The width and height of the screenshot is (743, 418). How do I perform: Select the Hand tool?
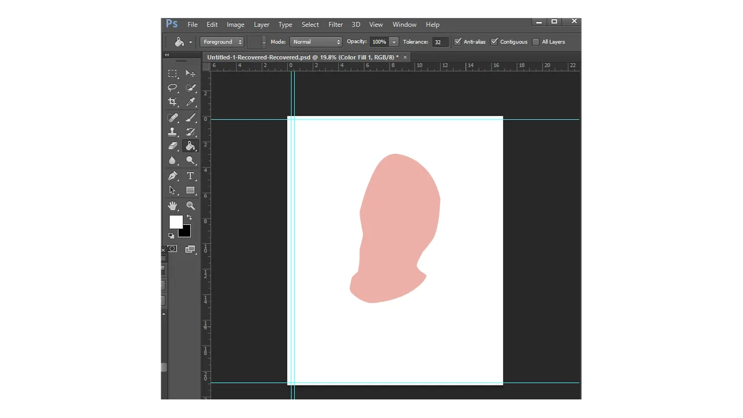(172, 206)
